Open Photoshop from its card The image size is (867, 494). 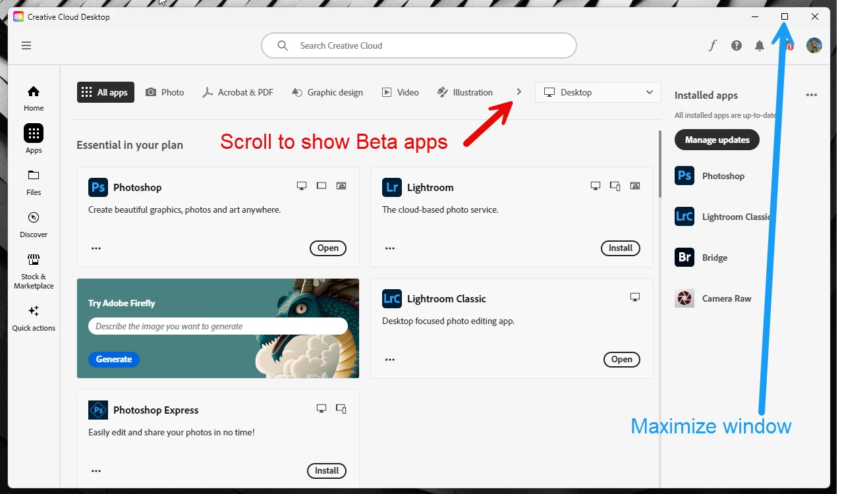(328, 248)
